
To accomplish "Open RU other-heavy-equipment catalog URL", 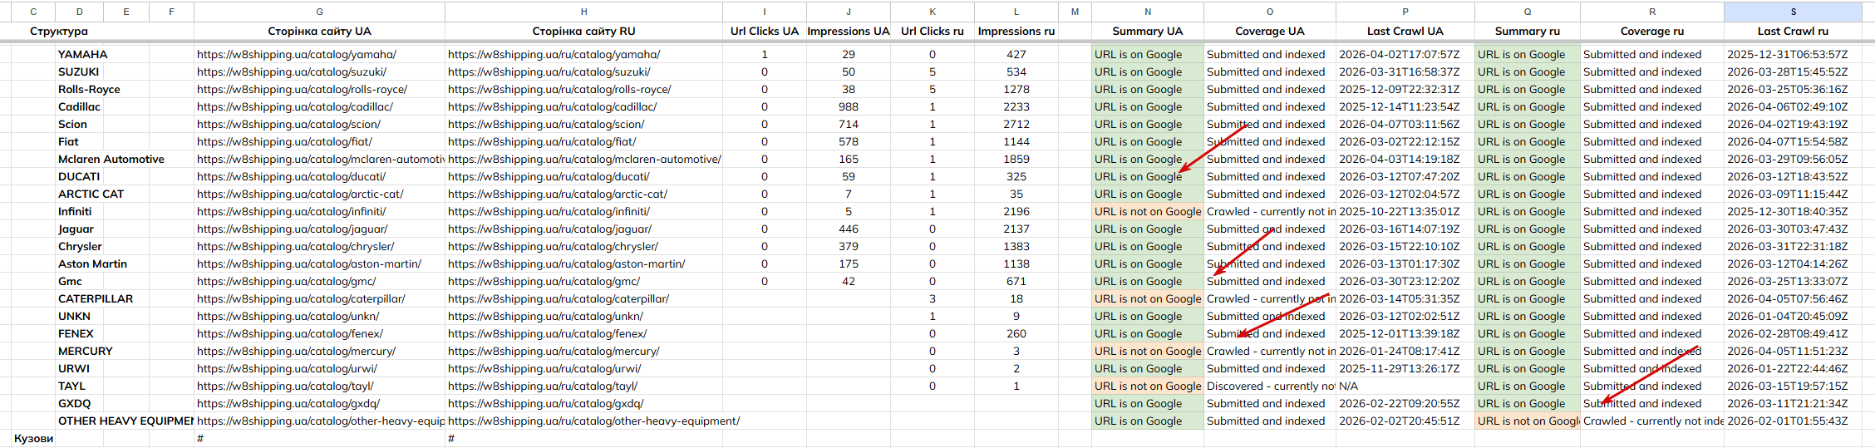I will (x=593, y=421).
